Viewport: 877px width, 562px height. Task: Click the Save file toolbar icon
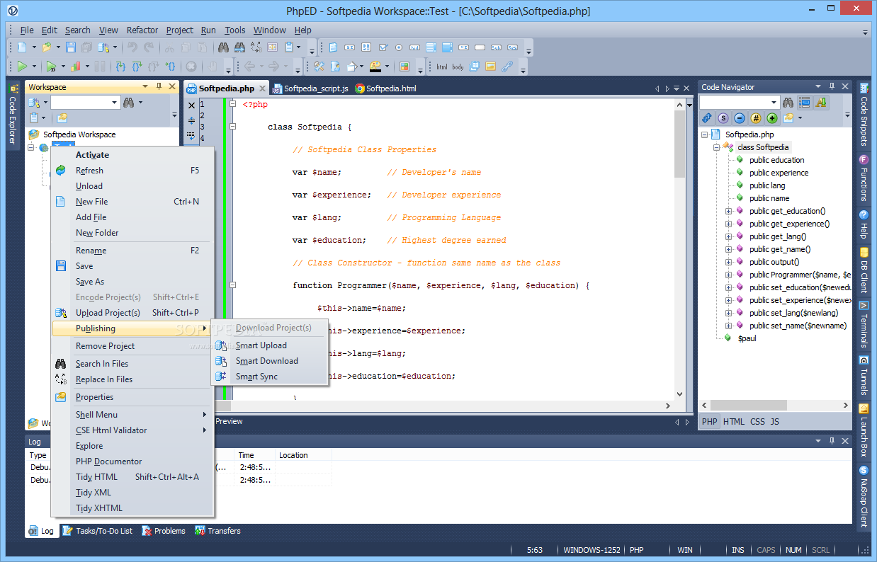coord(71,47)
